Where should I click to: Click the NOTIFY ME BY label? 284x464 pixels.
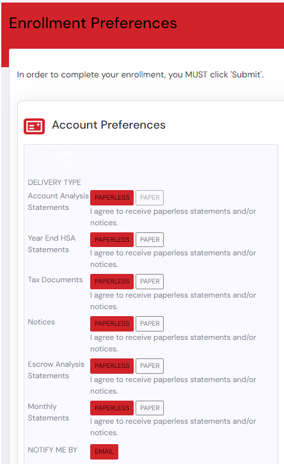point(52,450)
